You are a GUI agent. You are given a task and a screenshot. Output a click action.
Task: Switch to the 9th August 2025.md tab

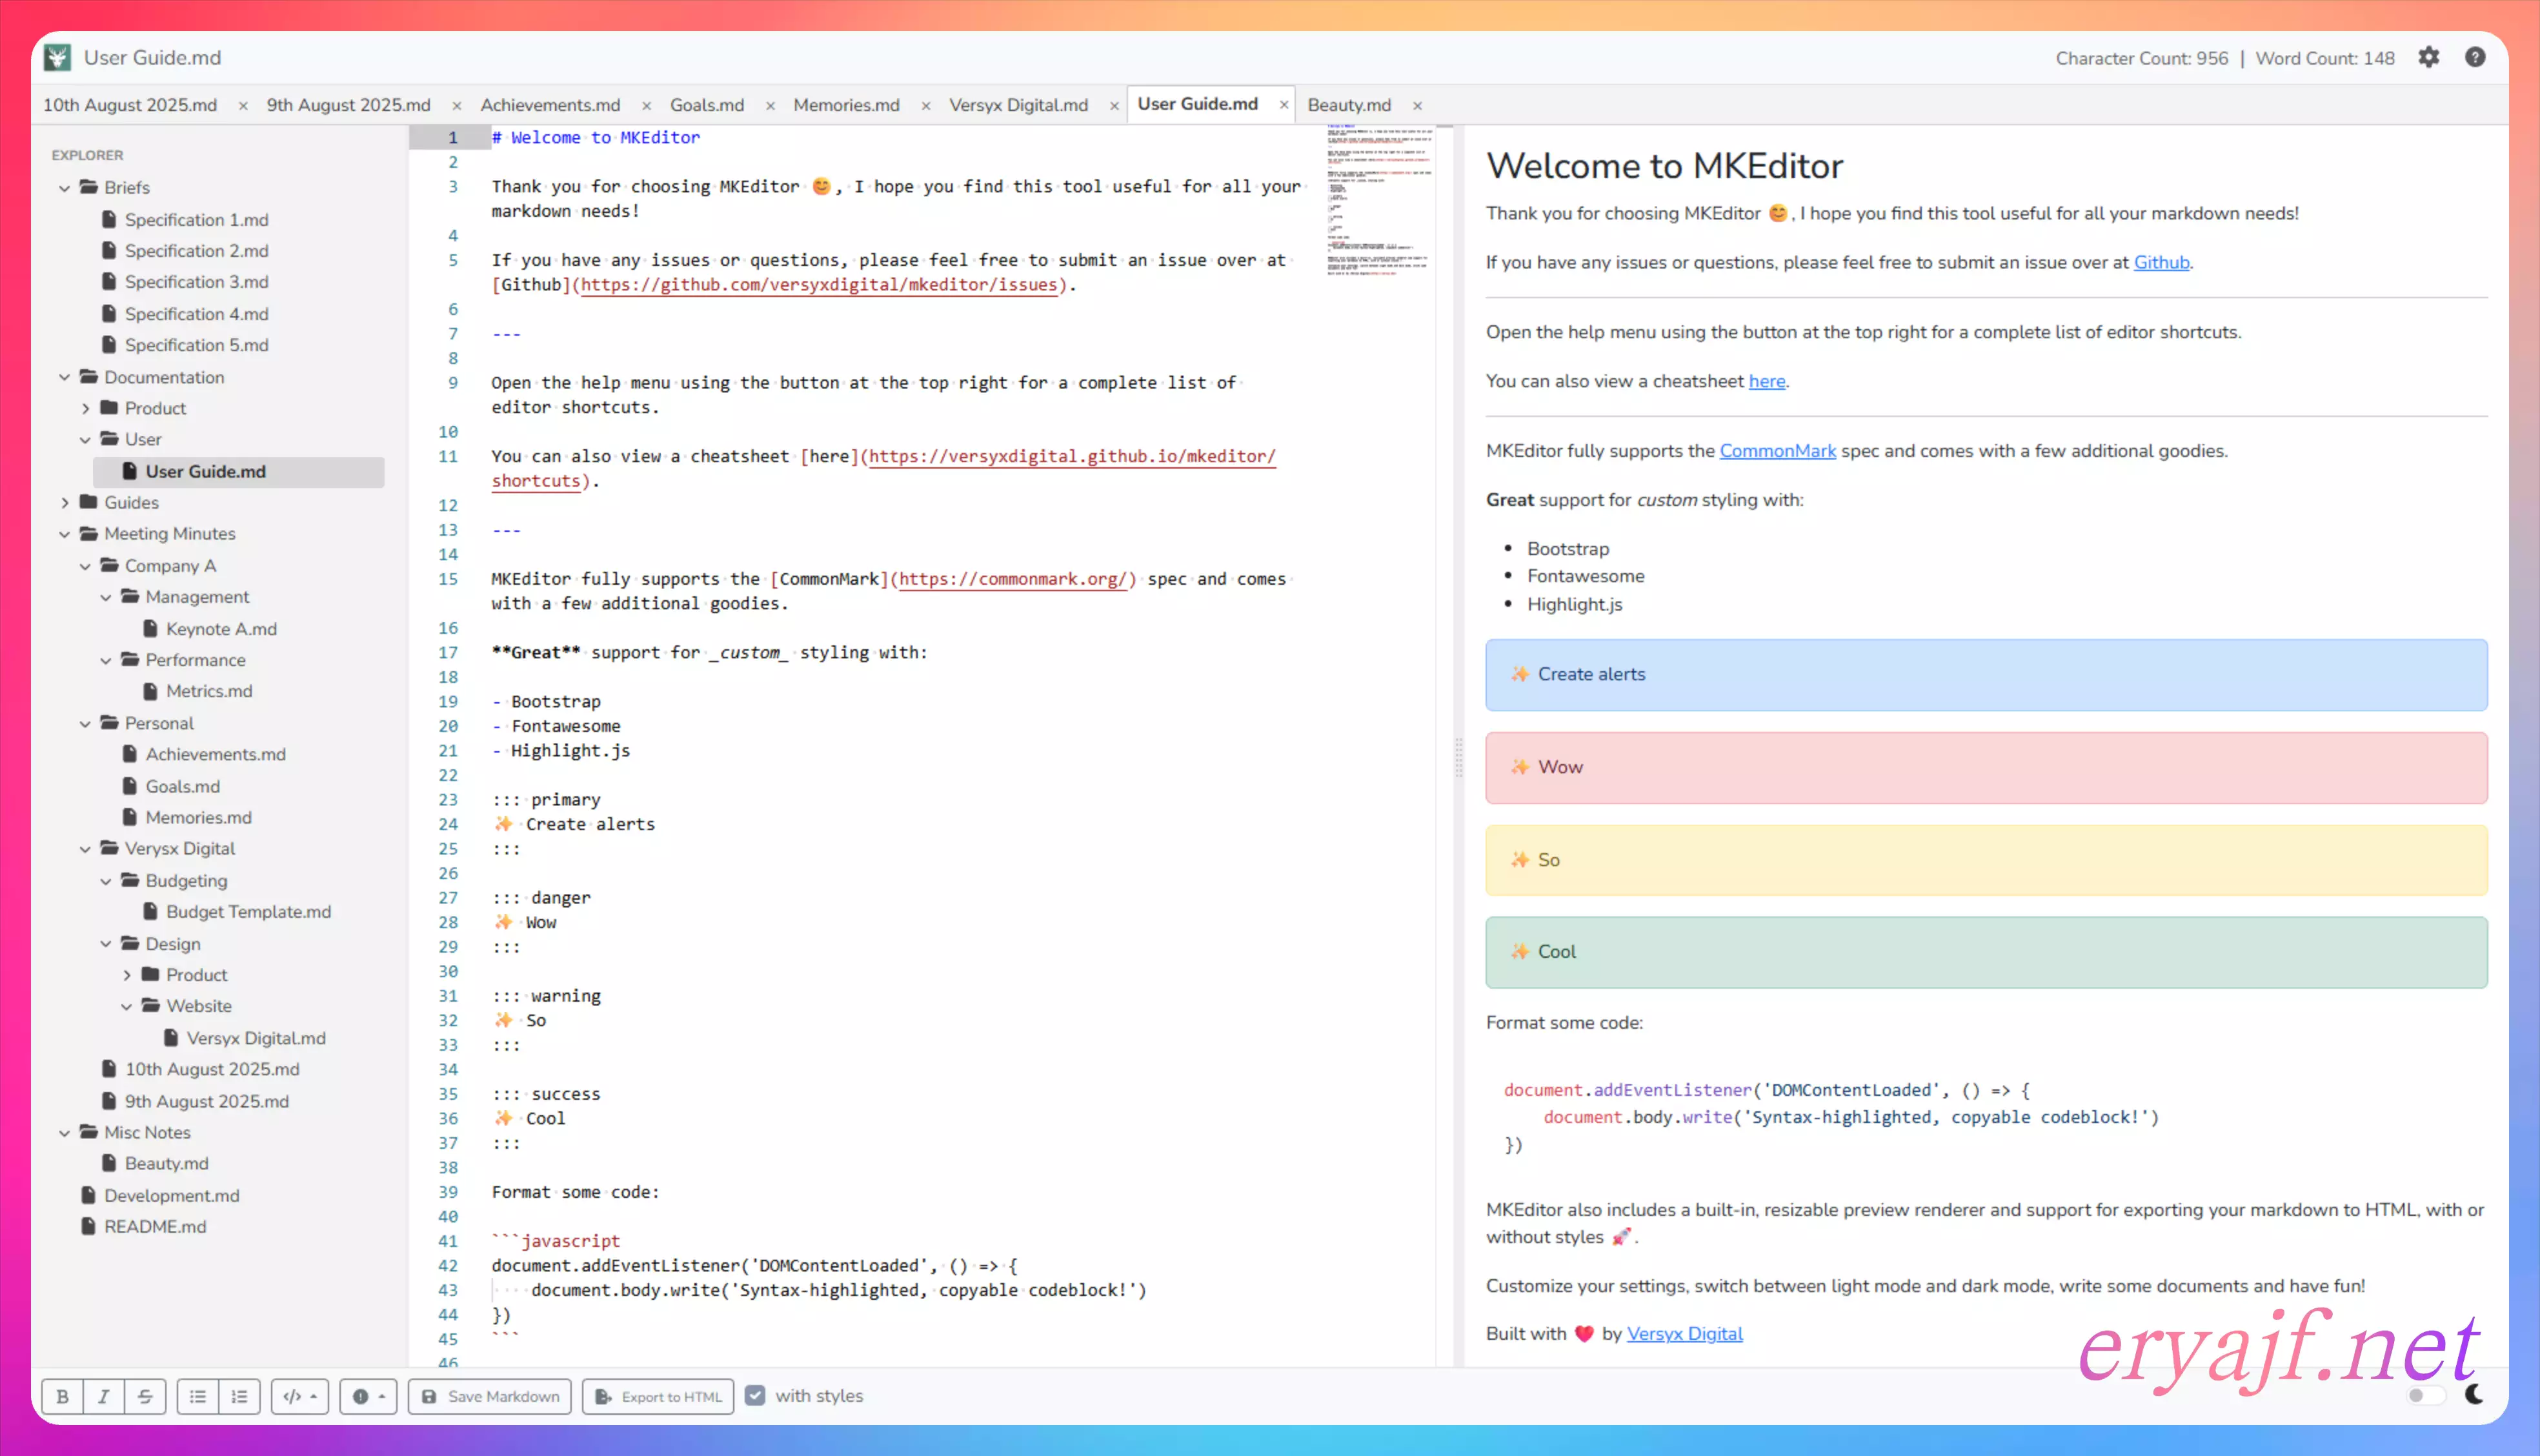(348, 104)
